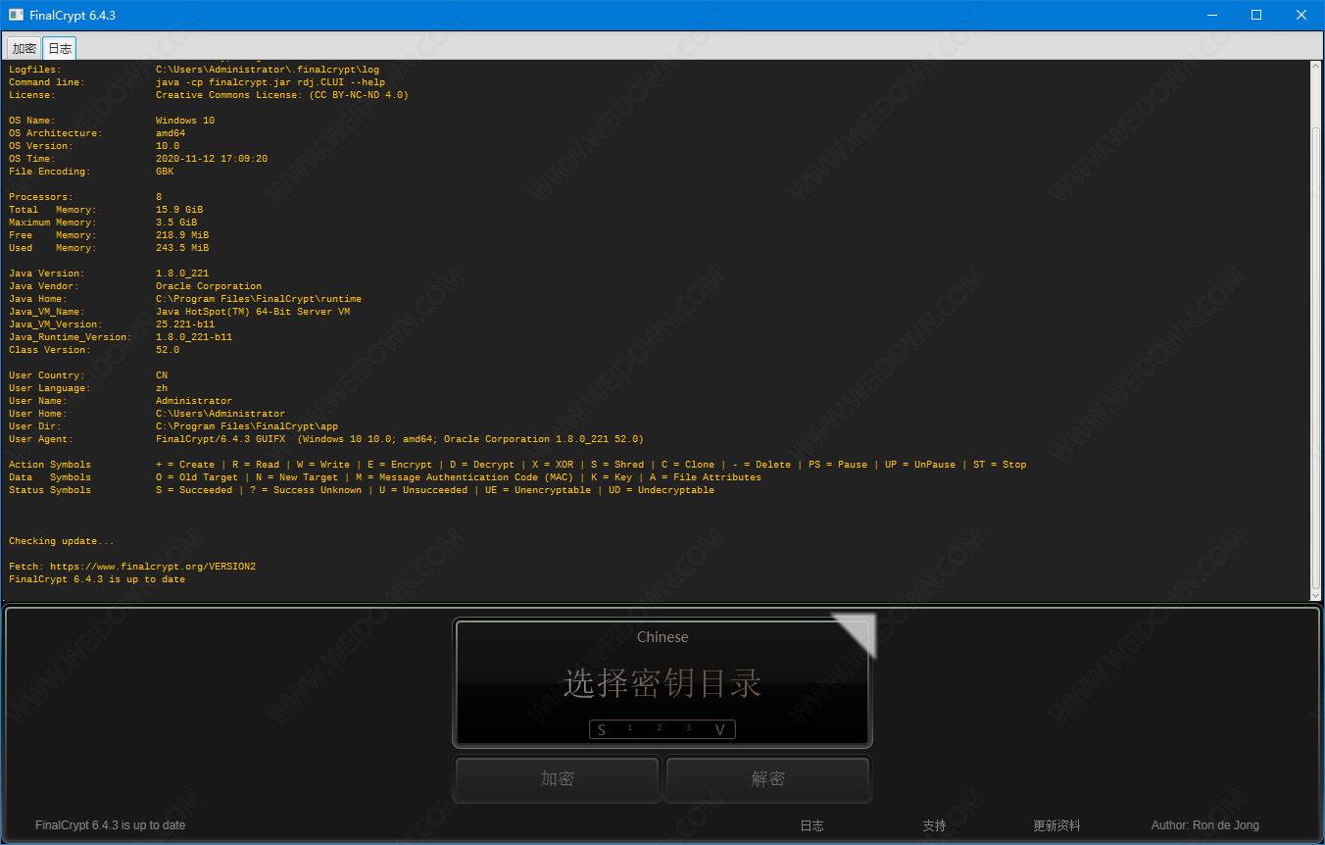Click the Total Memory 15.9 GiB value
The height and width of the screenshot is (845, 1325).
click(179, 210)
